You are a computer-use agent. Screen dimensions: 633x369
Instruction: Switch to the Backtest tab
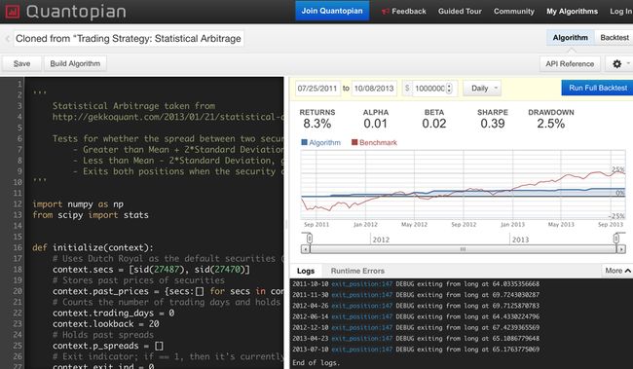click(614, 38)
